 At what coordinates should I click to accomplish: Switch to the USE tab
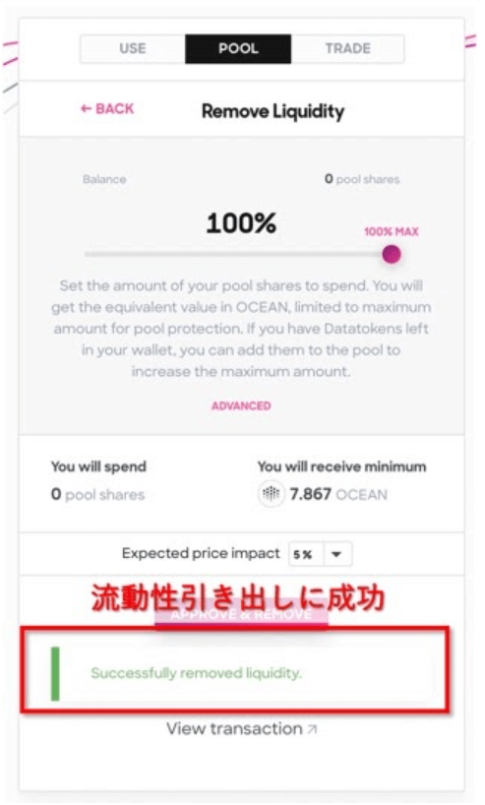tap(133, 49)
